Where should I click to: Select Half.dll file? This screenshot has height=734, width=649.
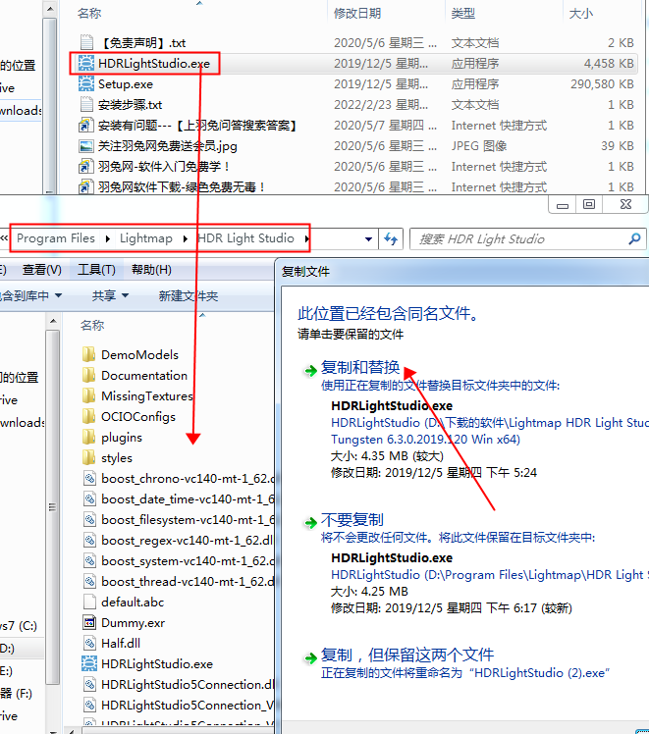[121, 643]
